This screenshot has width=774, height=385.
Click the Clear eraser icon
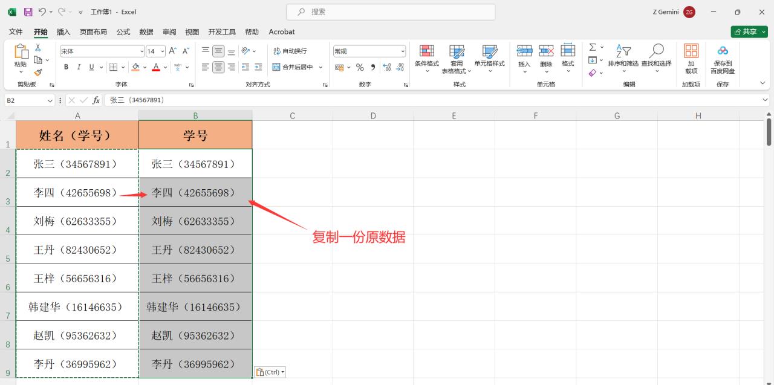(x=593, y=73)
